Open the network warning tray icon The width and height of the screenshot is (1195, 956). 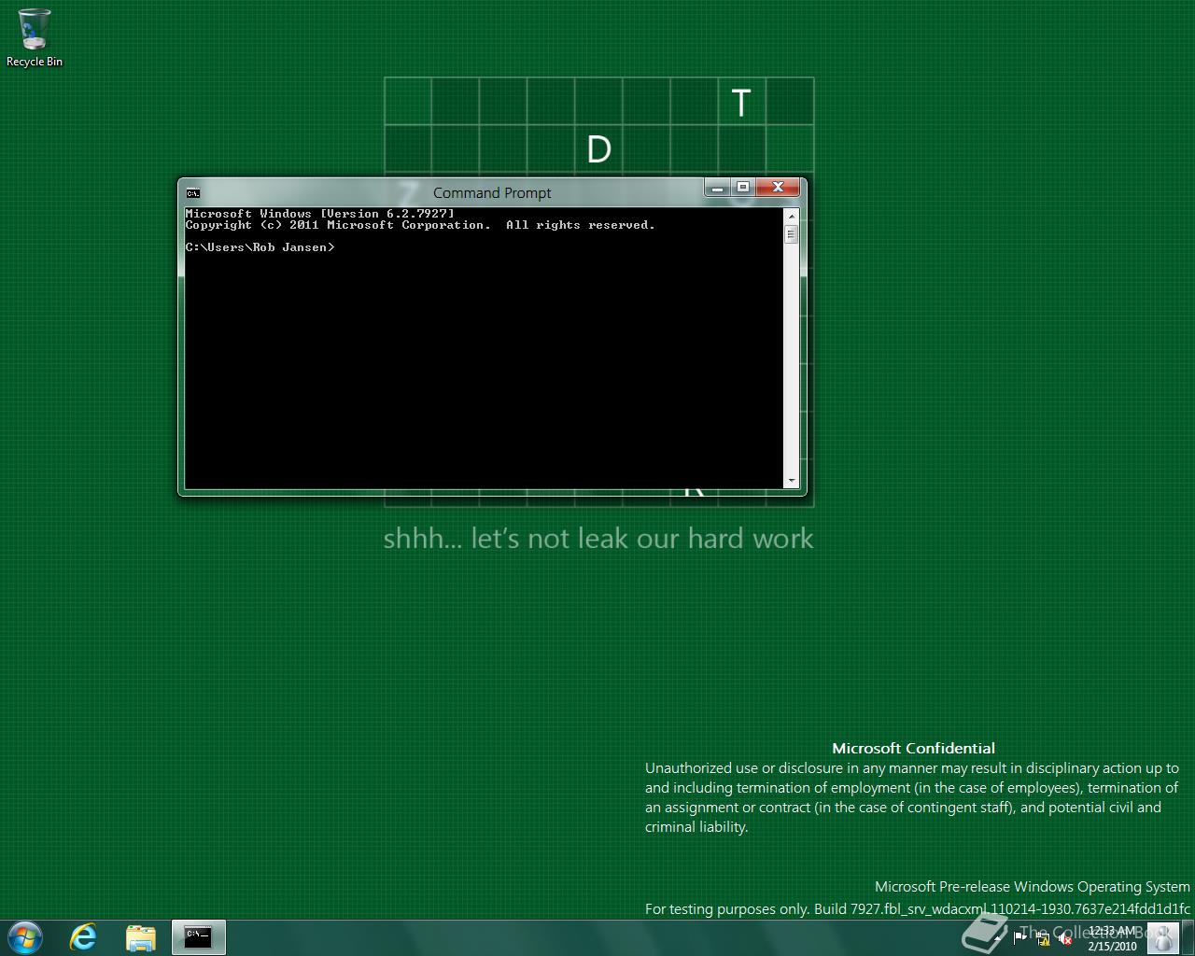pyautogui.click(x=1042, y=938)
